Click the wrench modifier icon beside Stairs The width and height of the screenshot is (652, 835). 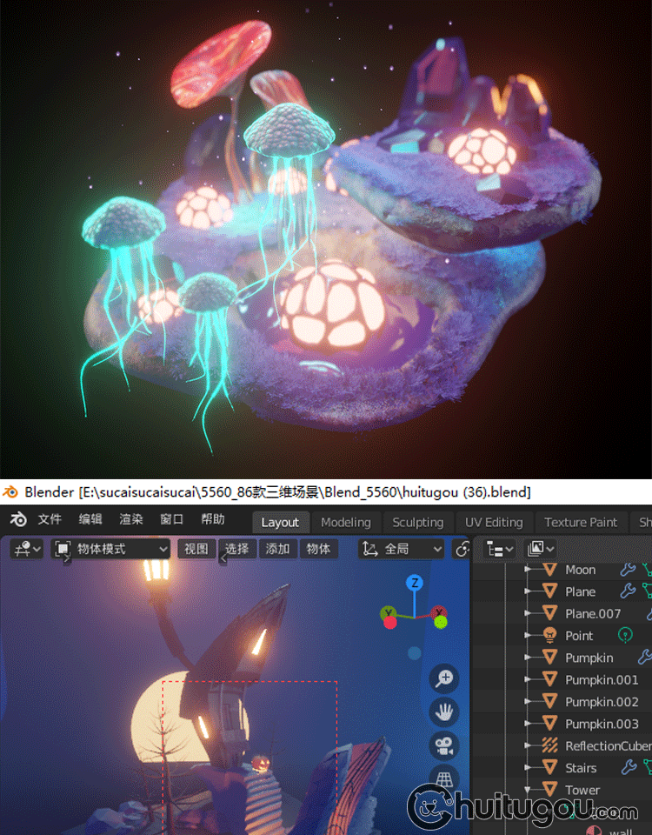coord(627,768)
